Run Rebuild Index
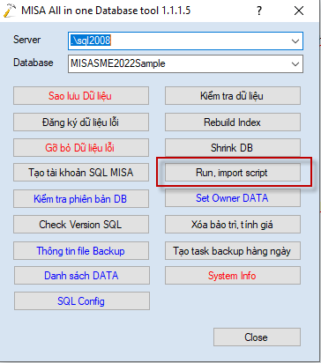The height and width of the screenshot is (363, 321). [233, 122]
